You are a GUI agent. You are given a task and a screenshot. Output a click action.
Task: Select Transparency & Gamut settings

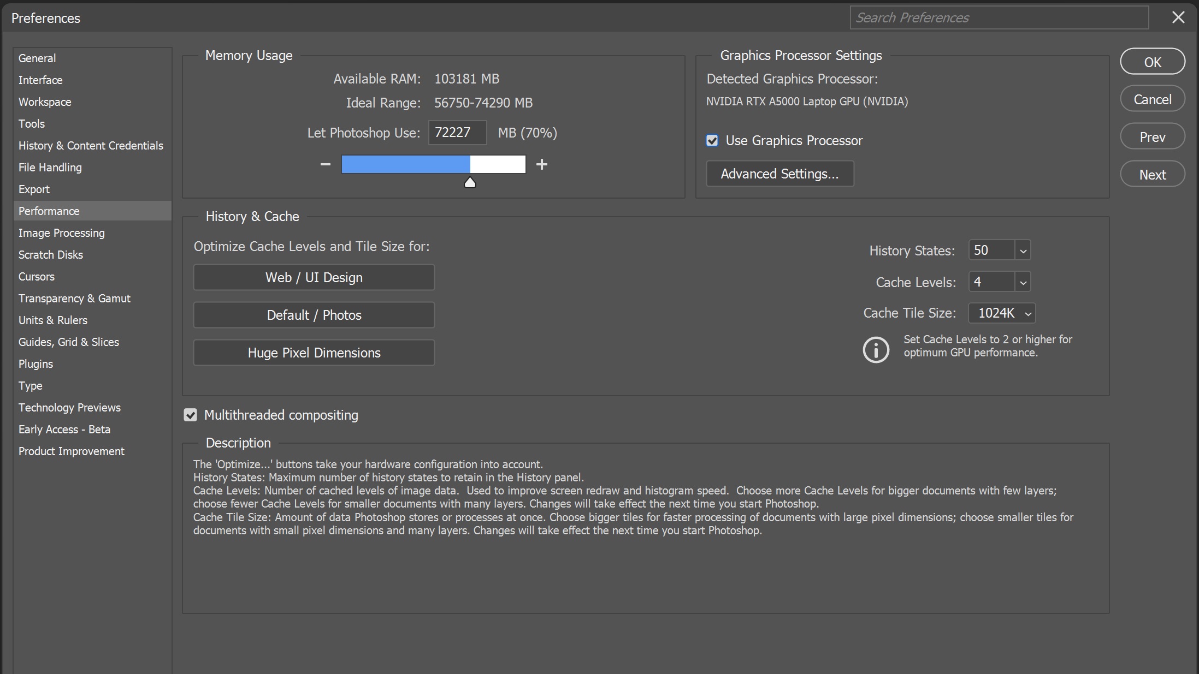74,298
